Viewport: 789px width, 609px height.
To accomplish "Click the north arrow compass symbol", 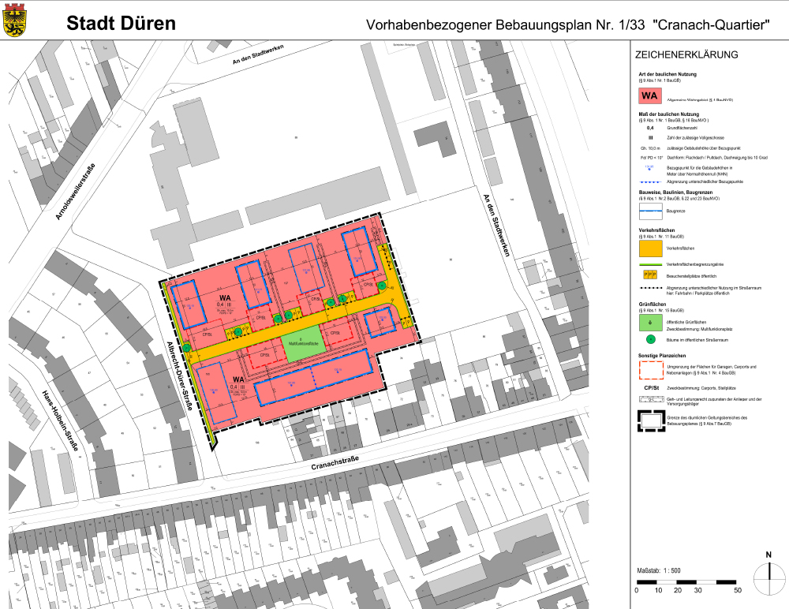I will (x=768, y=580).
